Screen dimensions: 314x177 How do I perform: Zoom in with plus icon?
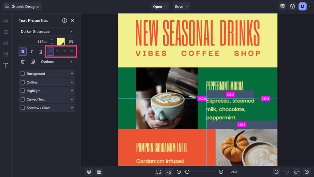221,172
